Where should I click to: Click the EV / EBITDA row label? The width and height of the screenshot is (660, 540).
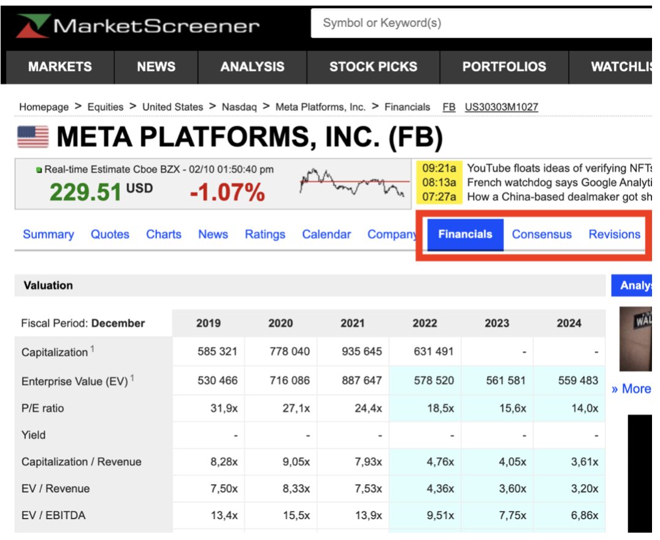pos(53,515)
